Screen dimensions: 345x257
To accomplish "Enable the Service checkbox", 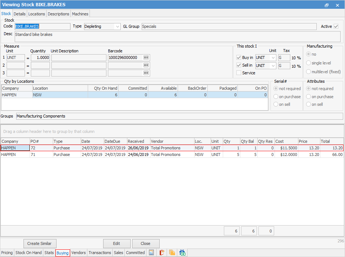I will 239,73.
